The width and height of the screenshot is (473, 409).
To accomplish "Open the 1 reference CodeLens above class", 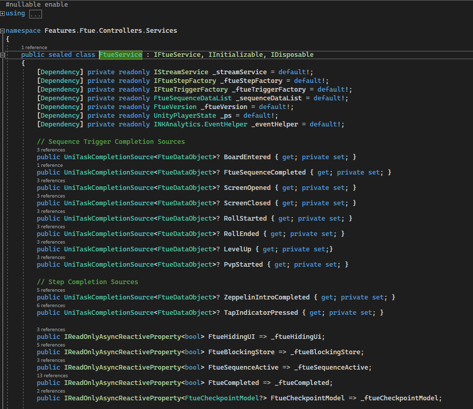I will 34,48.
